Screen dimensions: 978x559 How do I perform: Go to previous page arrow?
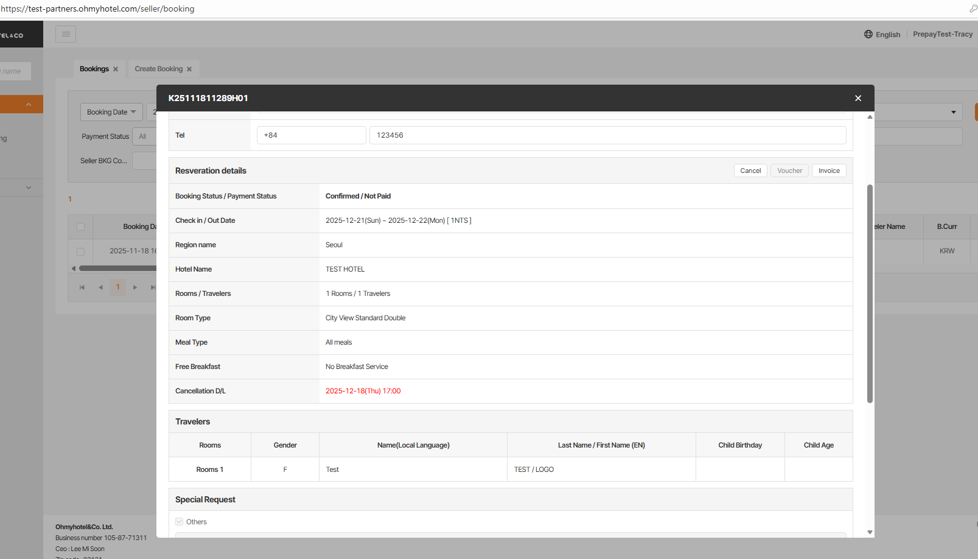(x=100, y=287)
